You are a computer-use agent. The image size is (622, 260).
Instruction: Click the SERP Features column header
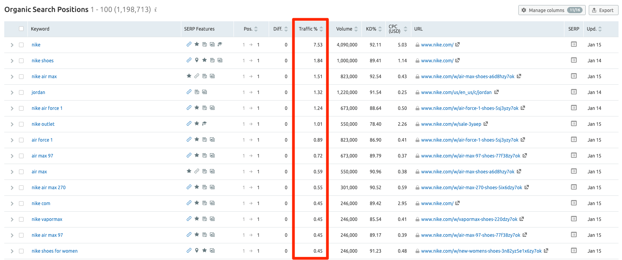pos(199,29)
